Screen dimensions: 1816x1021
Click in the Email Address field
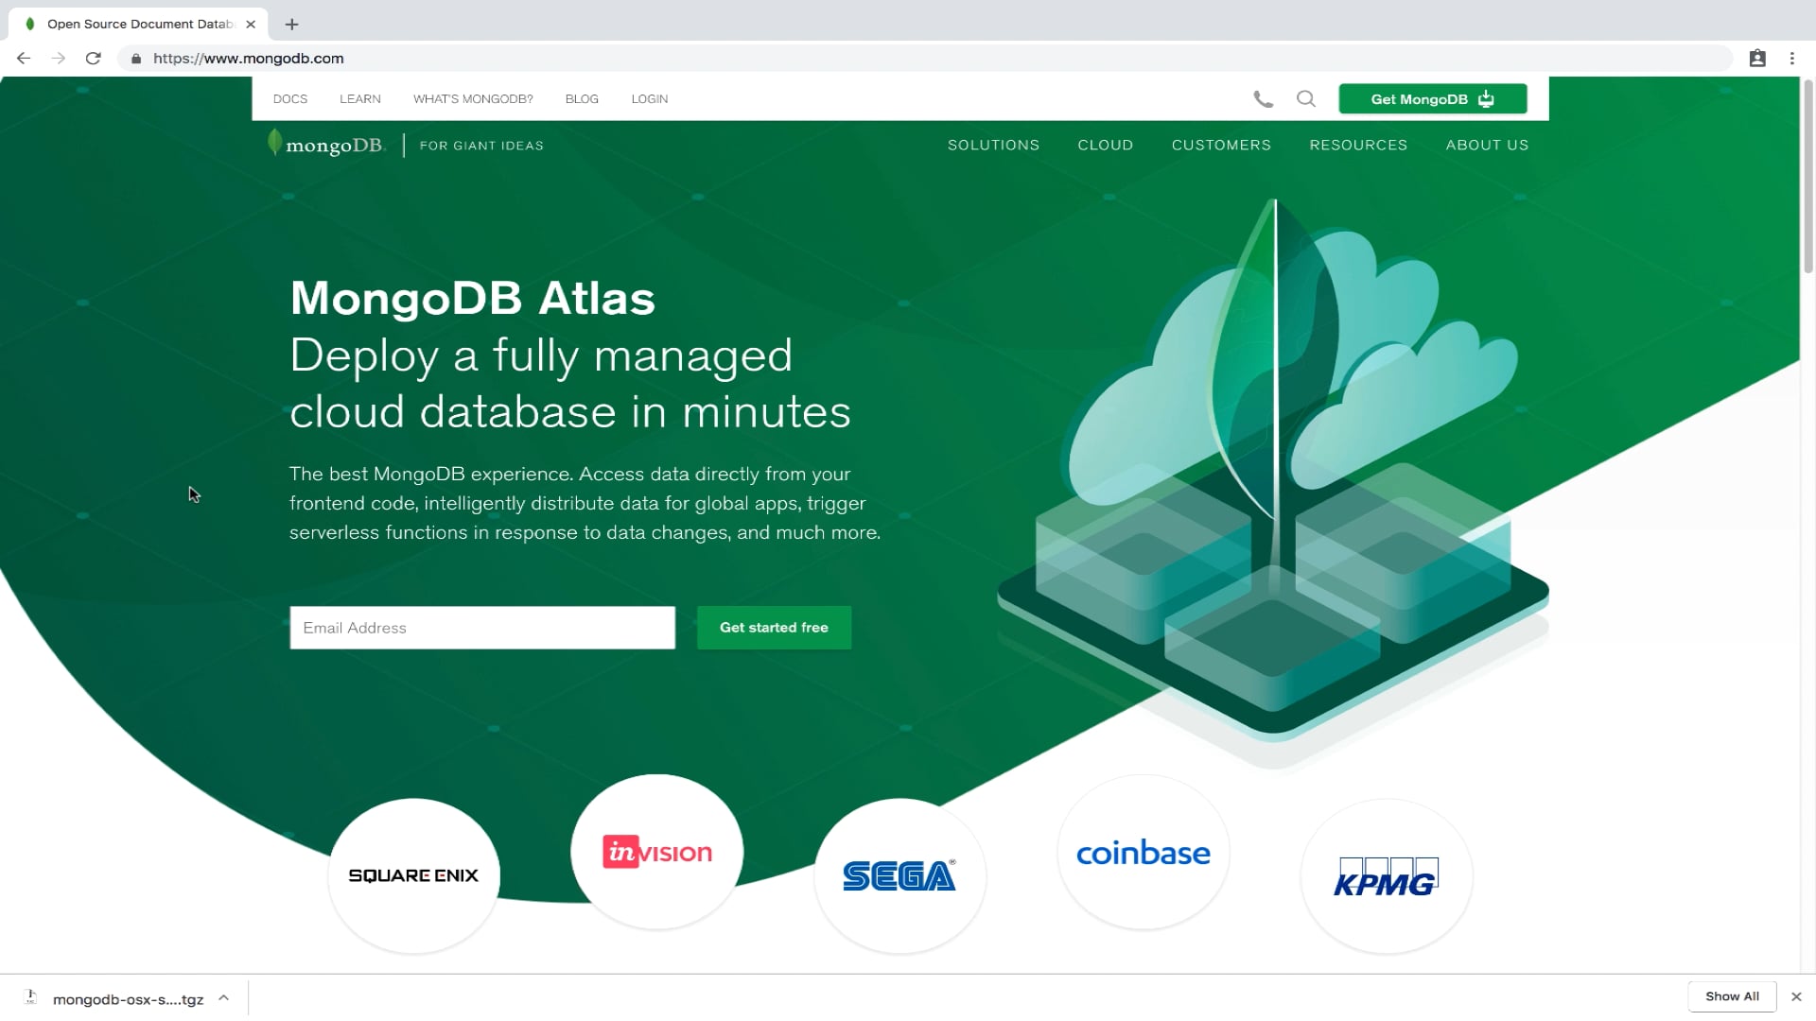pyautogui.click(x=481, y=628)
